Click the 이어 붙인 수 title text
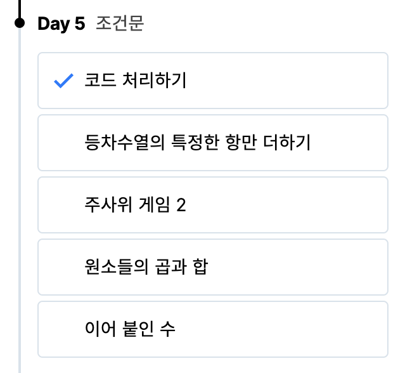Image resolution: width=398 pixels, height=373 pixels. point(130,329)
